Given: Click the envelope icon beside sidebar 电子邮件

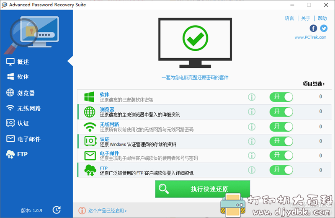Looking at the screenshot, I should tap(10, 139).
